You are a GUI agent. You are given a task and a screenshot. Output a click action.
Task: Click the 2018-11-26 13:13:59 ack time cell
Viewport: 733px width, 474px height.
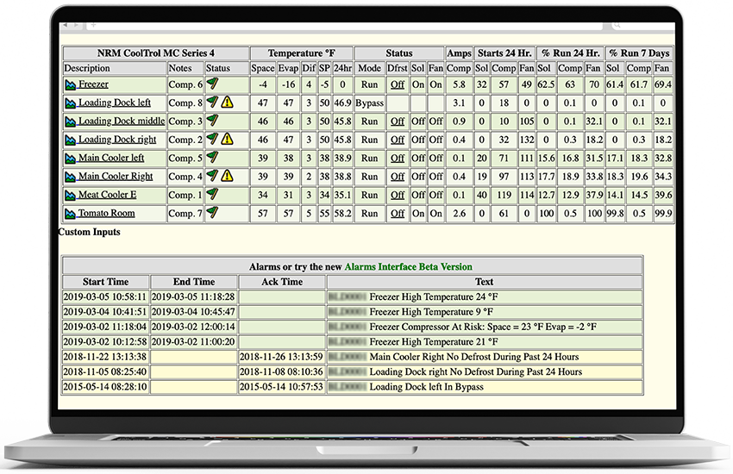[282, 357]
